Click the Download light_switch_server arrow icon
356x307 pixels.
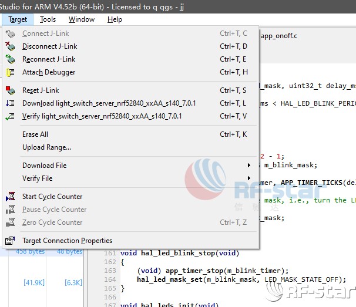(10, 103)
